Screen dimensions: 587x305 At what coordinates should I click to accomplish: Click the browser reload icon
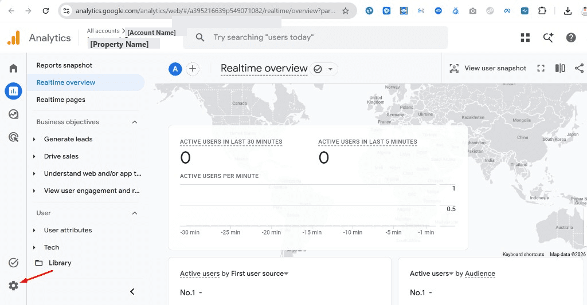click(46, 11)
